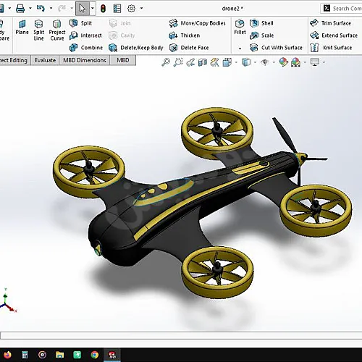
Task: Open the File Properties icon
Action: click(x=117, y=9)
